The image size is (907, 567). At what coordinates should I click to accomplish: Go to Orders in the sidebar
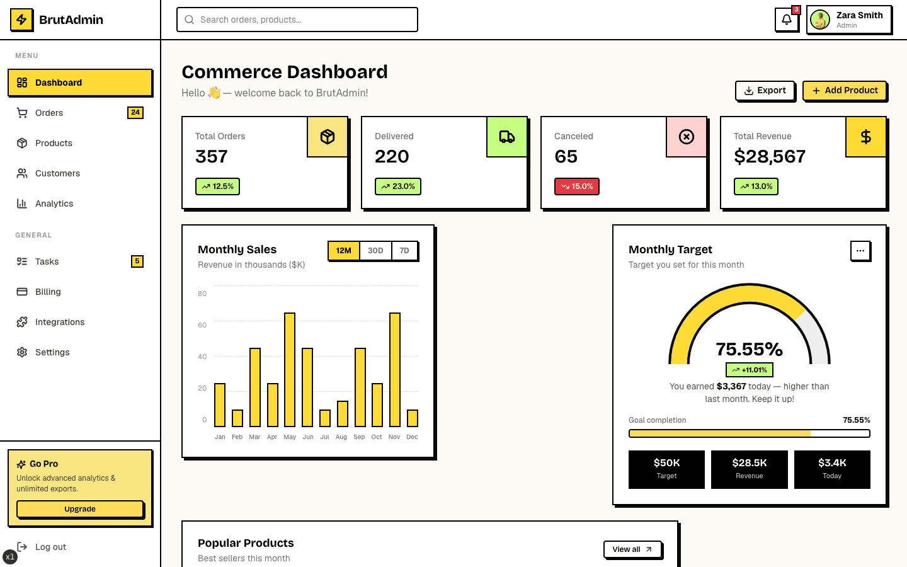[80, 113]
